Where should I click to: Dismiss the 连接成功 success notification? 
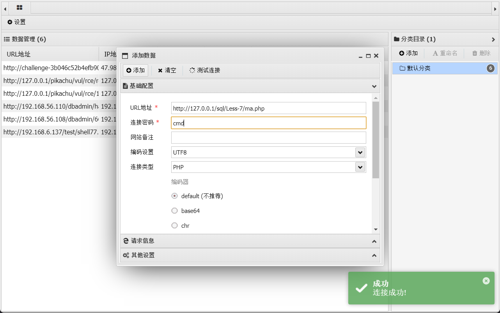pos(486,281)
